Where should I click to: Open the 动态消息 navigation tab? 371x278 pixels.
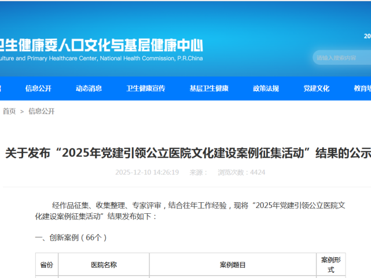click(x=89, y=88)
